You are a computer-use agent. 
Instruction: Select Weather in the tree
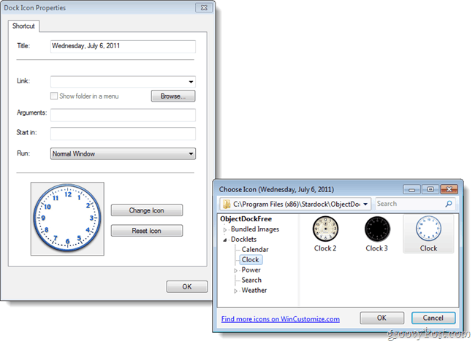coord(254,290)
